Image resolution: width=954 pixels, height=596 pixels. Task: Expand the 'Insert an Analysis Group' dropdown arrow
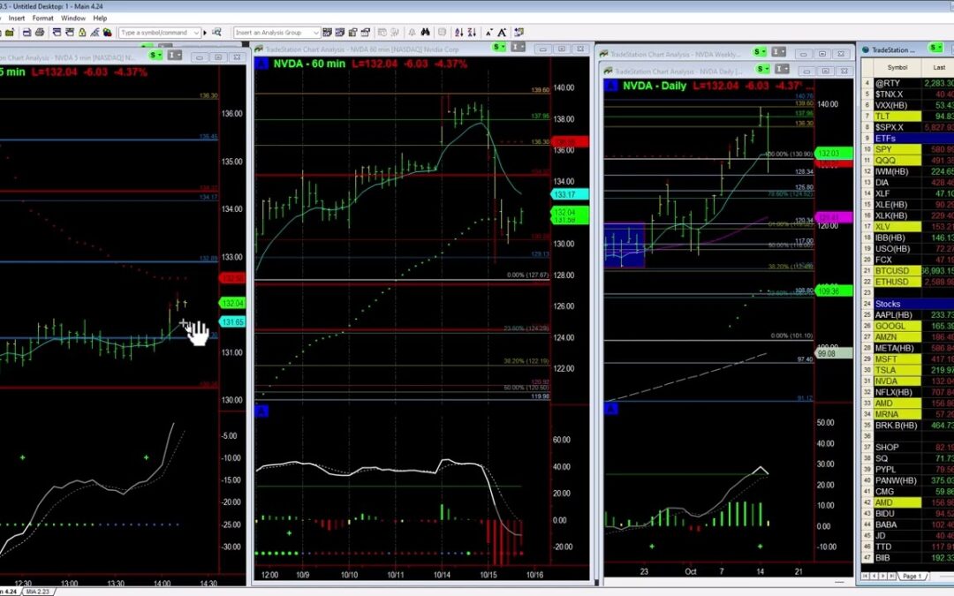(x=315, y=33)
